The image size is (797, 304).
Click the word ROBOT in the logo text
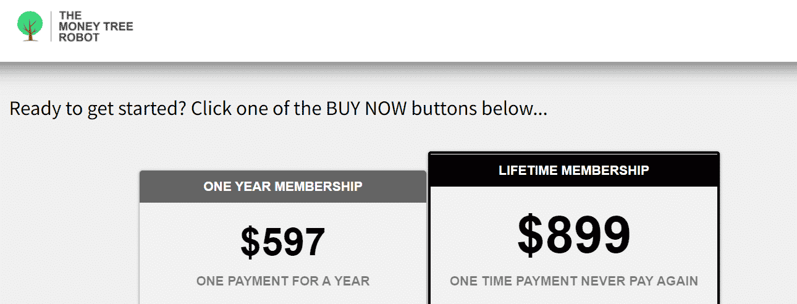point(79,37)
